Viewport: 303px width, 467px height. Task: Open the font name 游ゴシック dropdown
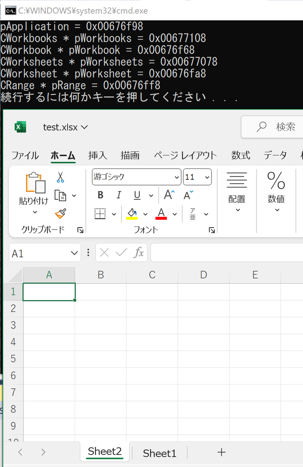(176, 177)
